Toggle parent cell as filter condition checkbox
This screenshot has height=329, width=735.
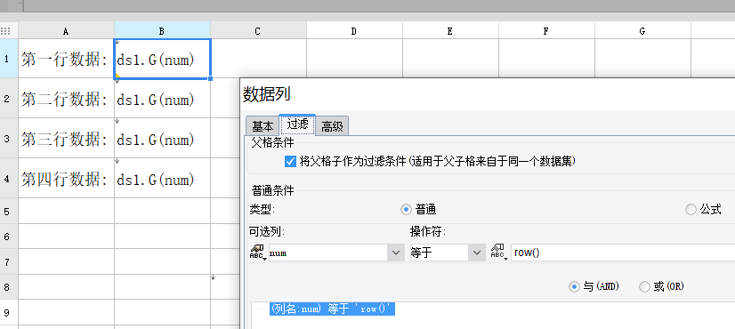[x=291, y=162]
